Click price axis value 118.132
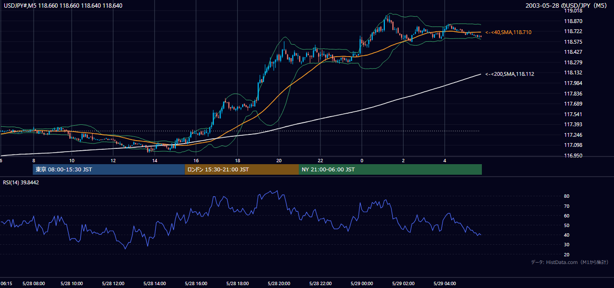This screenshot has width=614, height=288. pyautogui.click(x=573, y=72)
